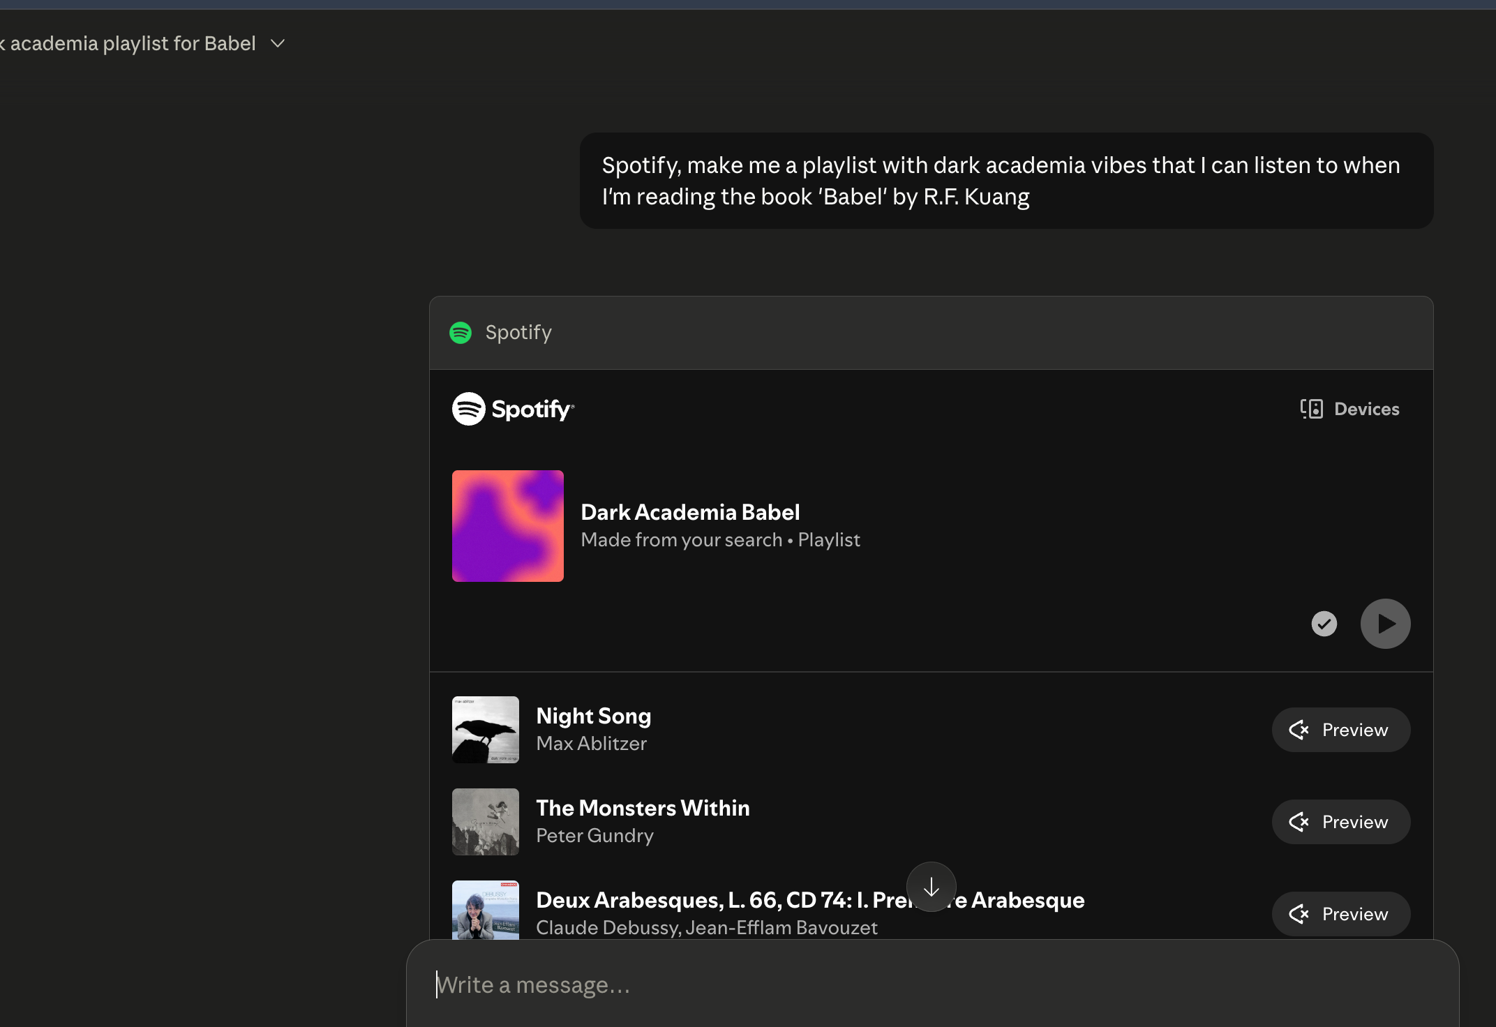Click the green Spotify connector icon
The height and width of the screenshot is (1027, 1496).
pos(461,333)
